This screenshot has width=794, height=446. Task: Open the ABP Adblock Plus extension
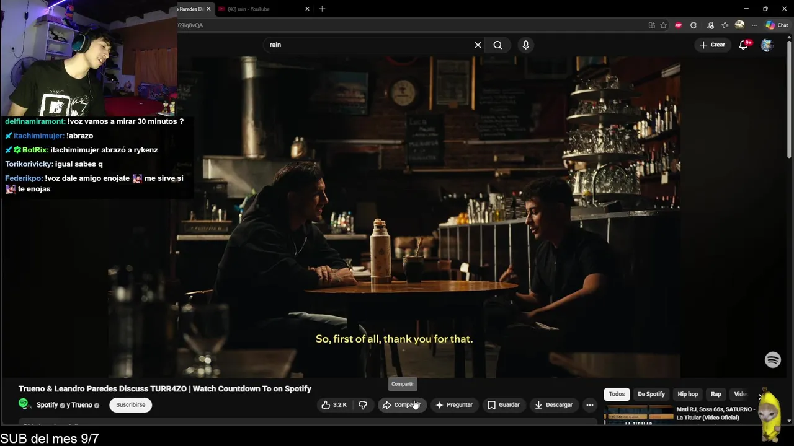(679, 25)
